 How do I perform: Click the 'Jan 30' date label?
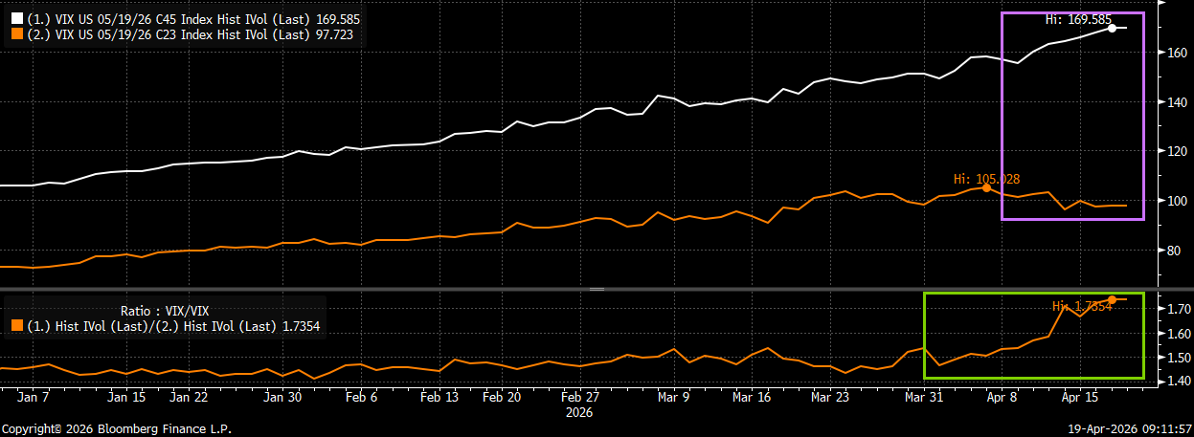pyautogui.click(x=282, y=397)
